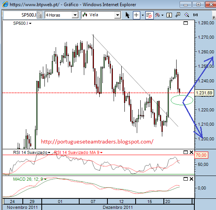Click the indicators wave icon
This screenshot has height=210, width=216.
pos(157,15)
